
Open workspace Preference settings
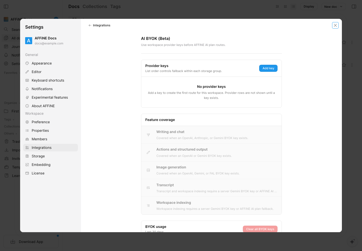coord(51,122)
